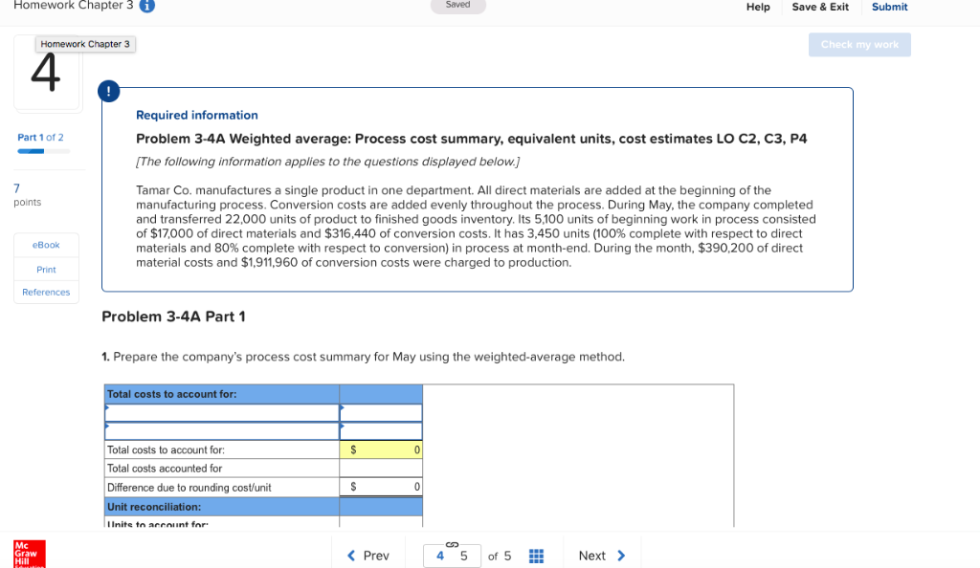Click the Next chevron arrow
The width and height of the screenshot is (980, 568).
[621, 556]
